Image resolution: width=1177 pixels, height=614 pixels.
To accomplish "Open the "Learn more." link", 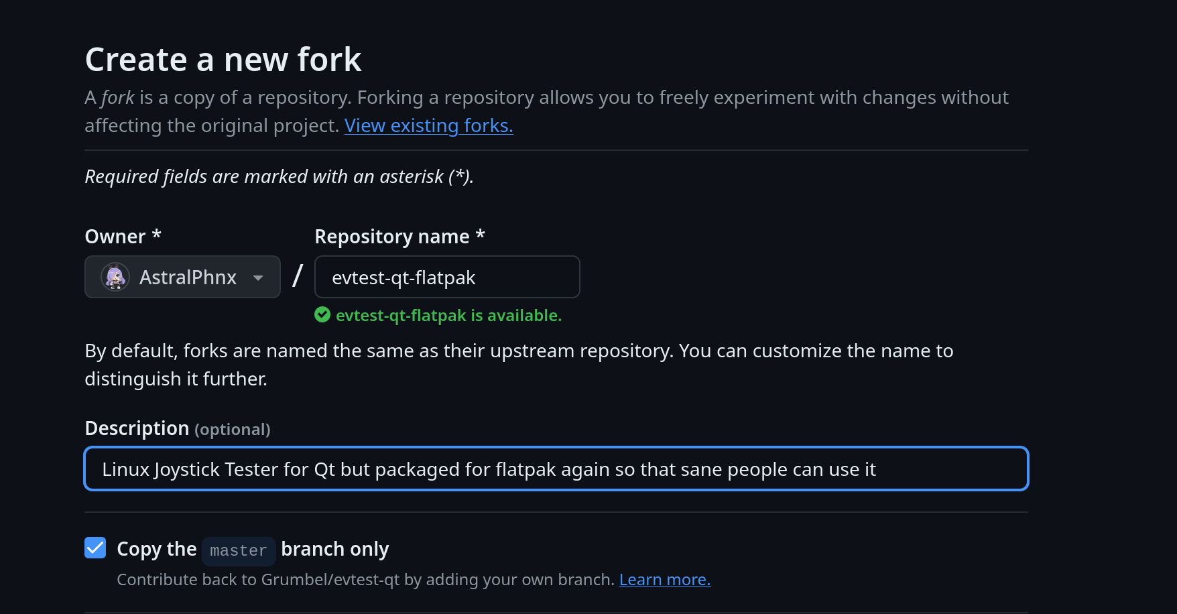I will (664, 579).
